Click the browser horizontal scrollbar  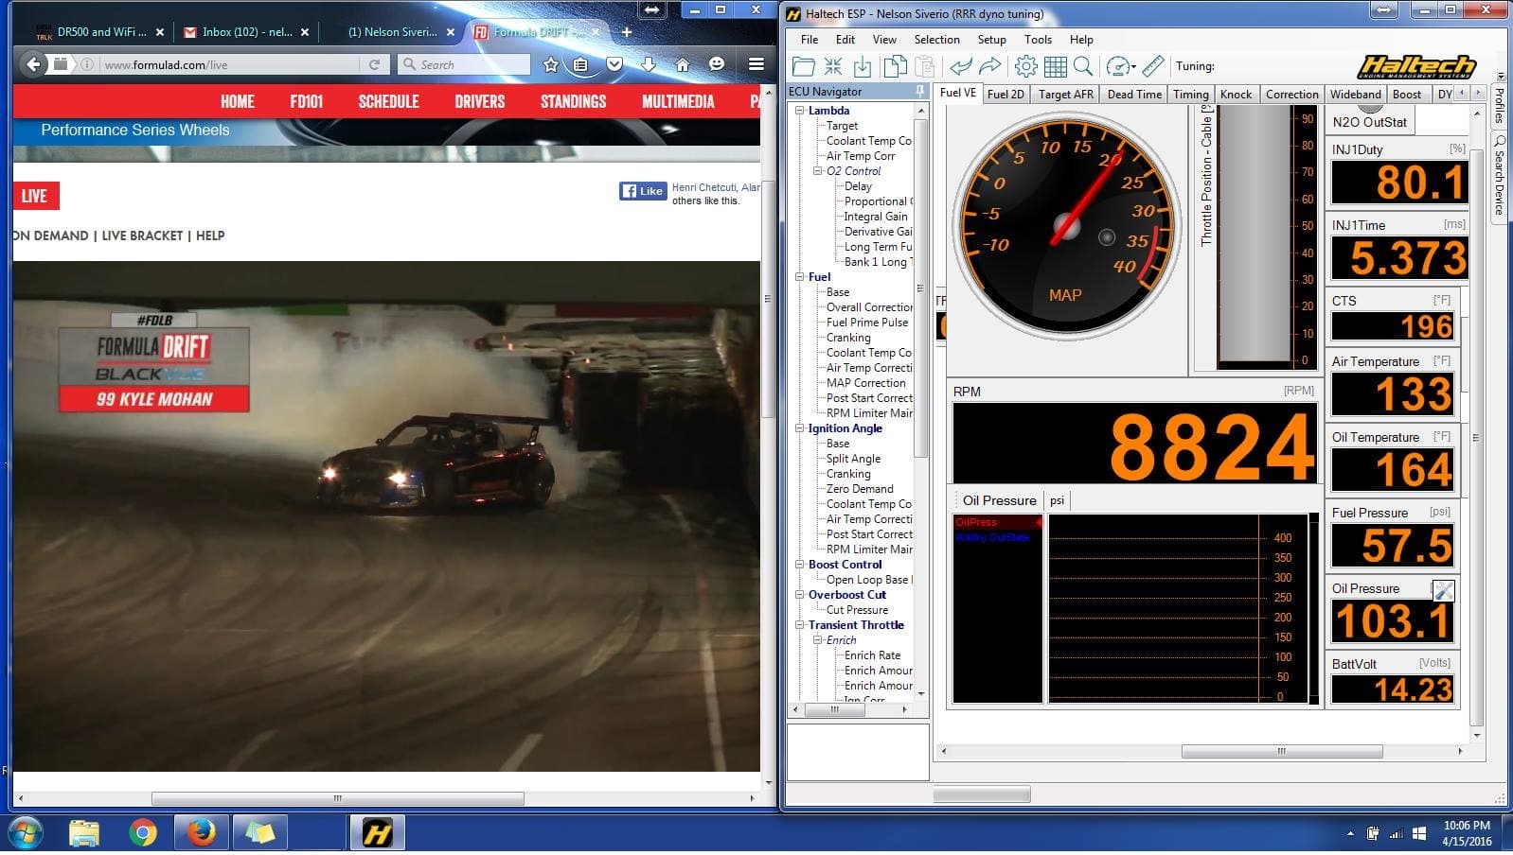[x=337, y=799]
